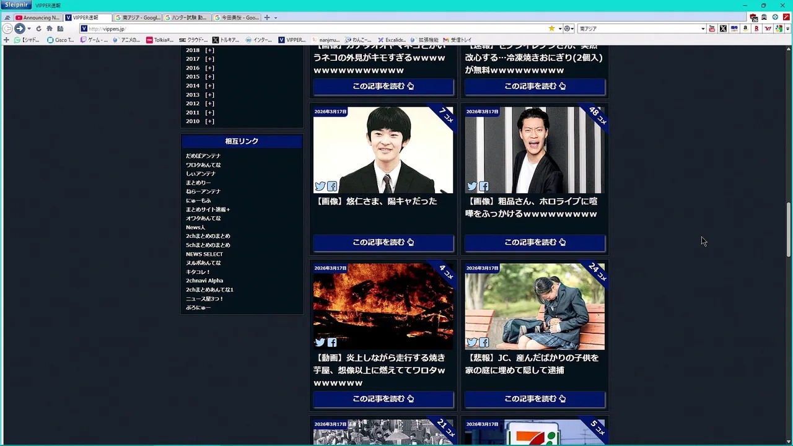Open the red Sleipnir extension icon
This screenshot has width=793, height=446.
coord(786,17)
